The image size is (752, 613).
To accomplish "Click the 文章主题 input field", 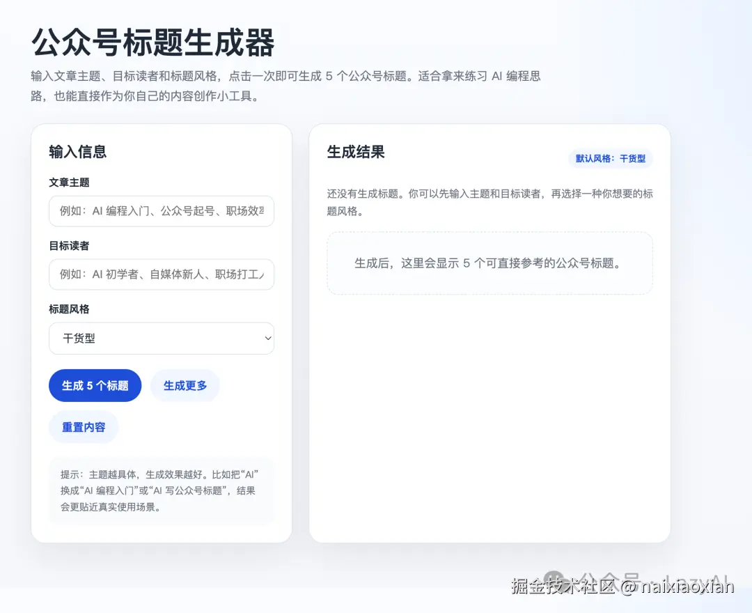I will (x=162, y=211).
